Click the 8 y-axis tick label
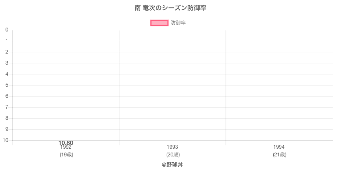This screenshot has height=170, width=341. [7, 118]
